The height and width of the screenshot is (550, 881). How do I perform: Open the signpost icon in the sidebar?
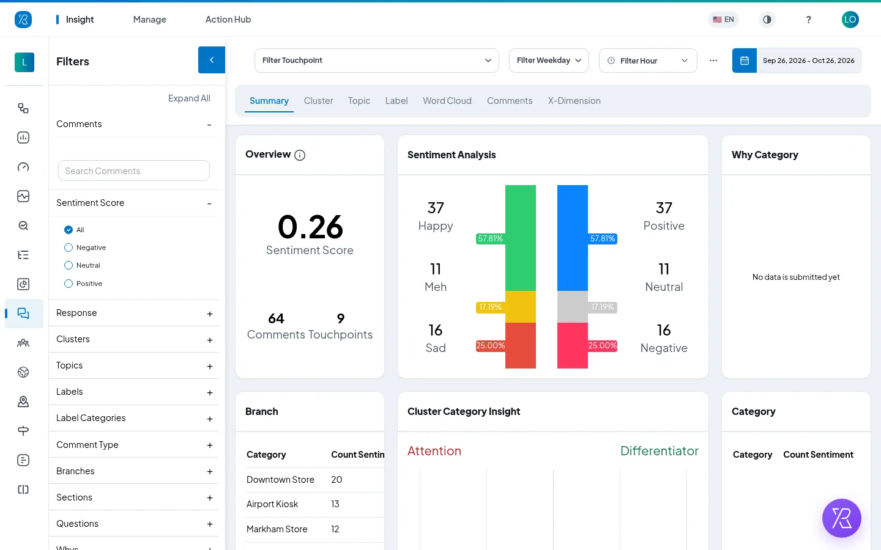tap(23, 431)
